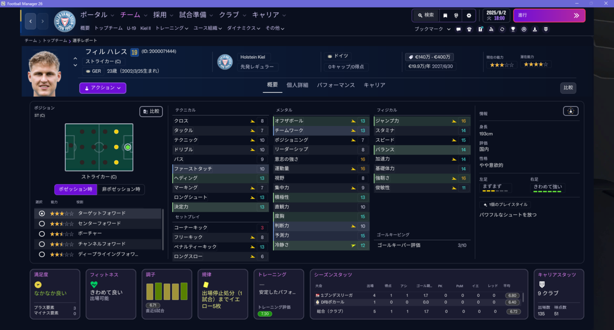Screen dimensions: 614x330
Task: Open the 採用 menu dropdown
Action: pyautogui.click(x=164, y=15)
